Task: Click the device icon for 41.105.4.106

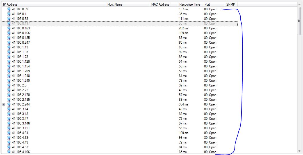Action: 9,152
